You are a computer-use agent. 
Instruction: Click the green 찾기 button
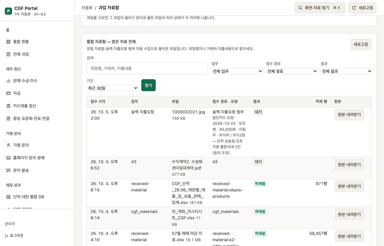(149, 85)
